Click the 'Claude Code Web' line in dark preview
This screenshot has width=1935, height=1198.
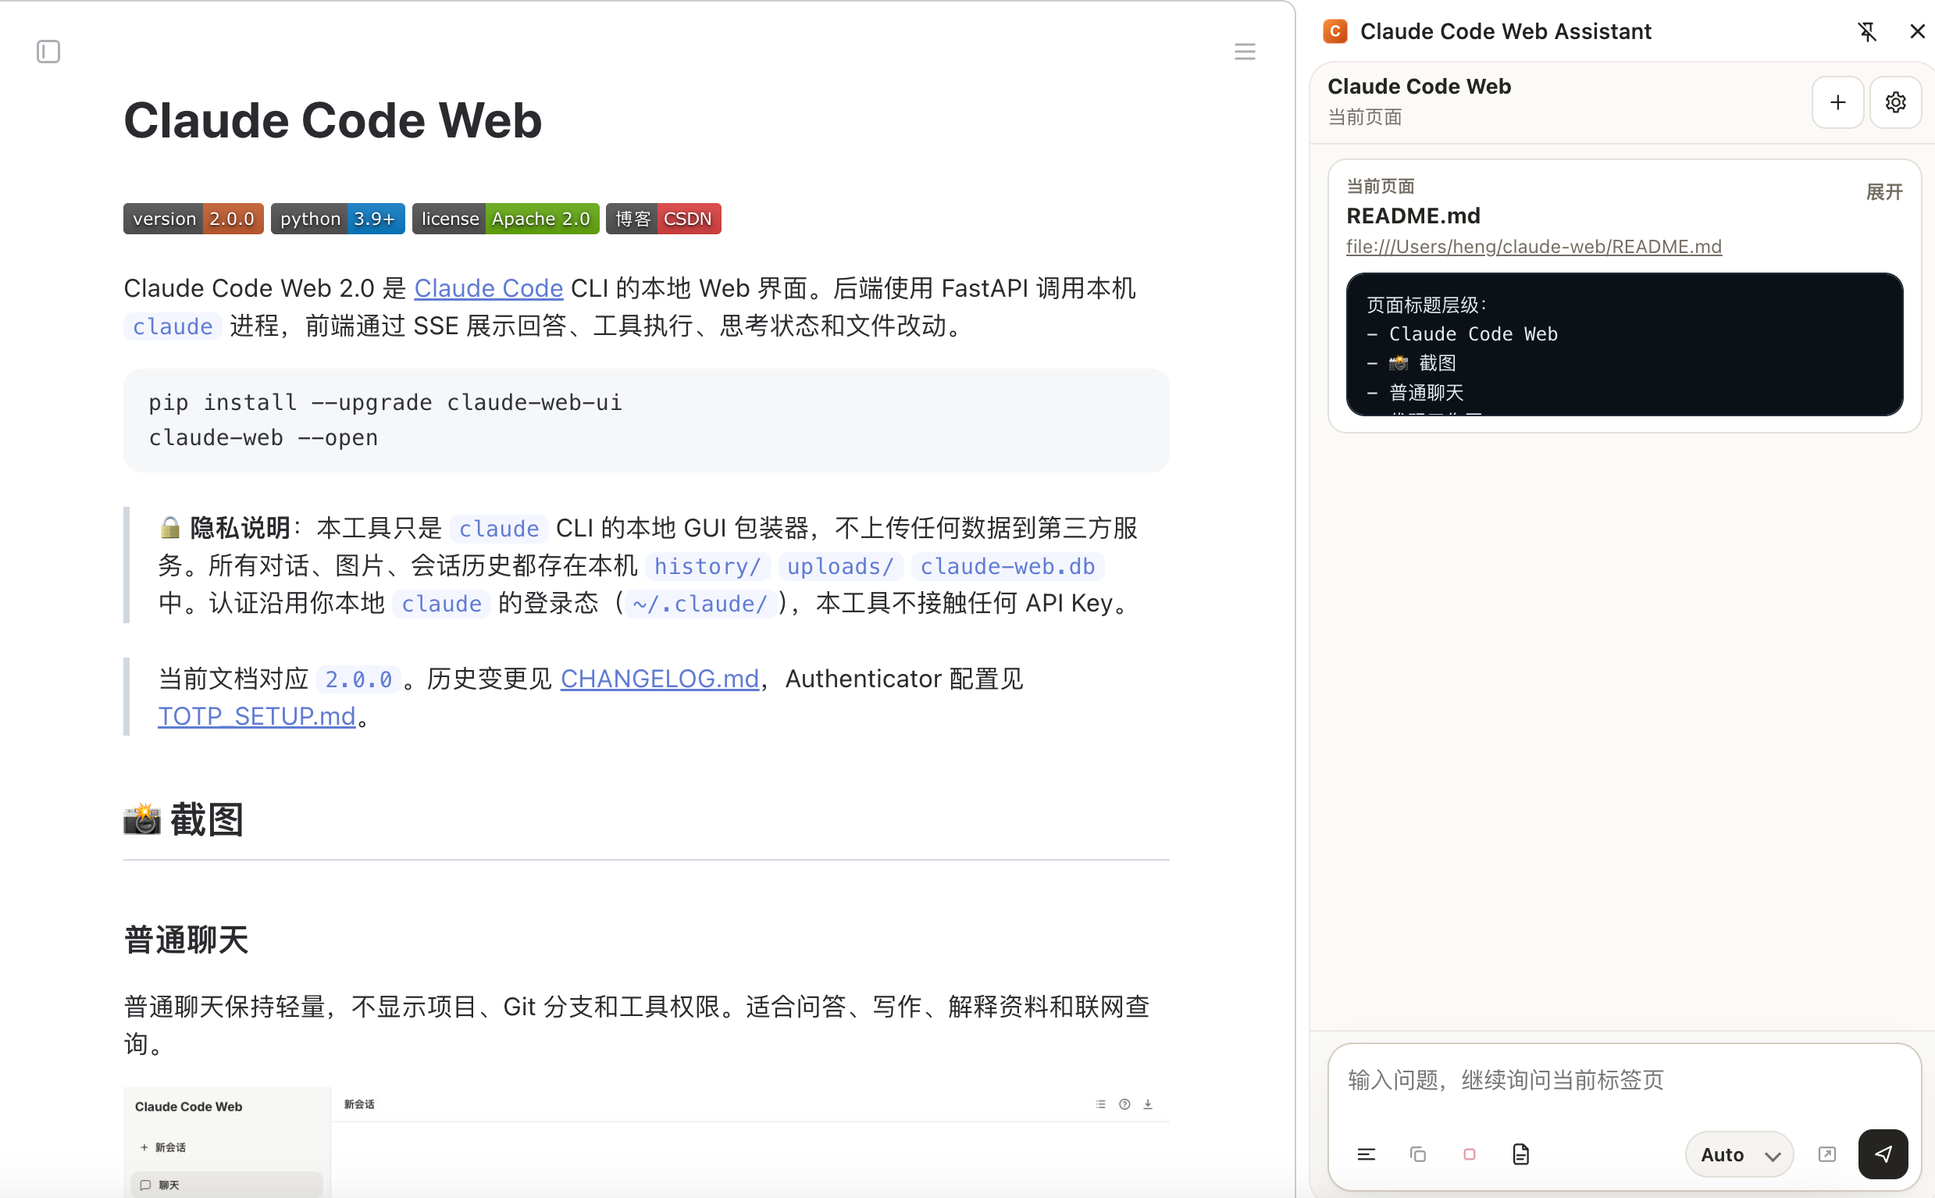coord(1473,333)
